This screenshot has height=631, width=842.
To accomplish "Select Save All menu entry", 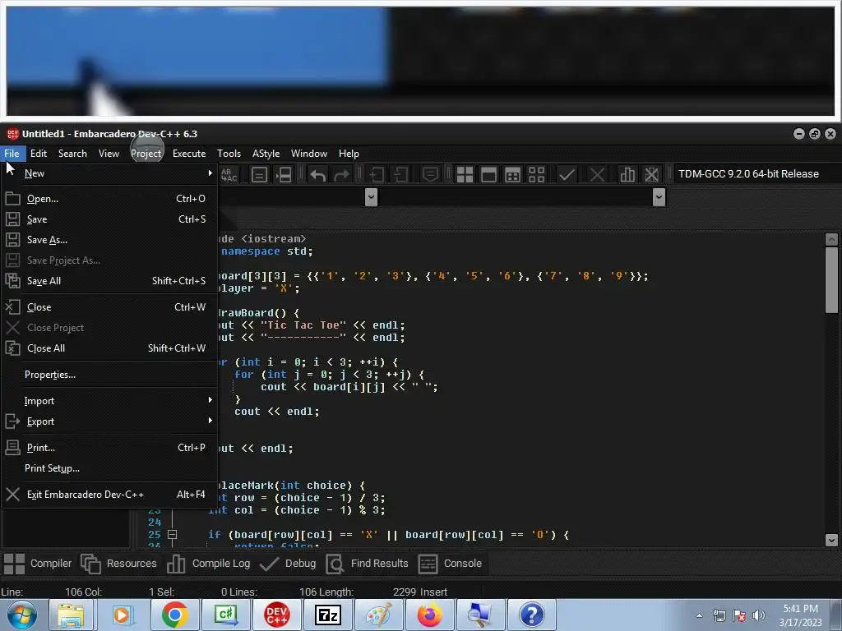I will click(x=109, y=281).
